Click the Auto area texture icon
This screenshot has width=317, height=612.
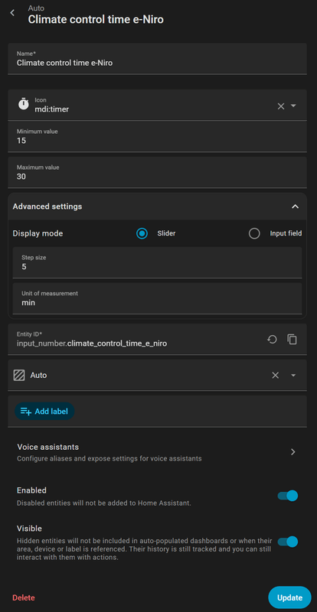(x=19, y=375)
